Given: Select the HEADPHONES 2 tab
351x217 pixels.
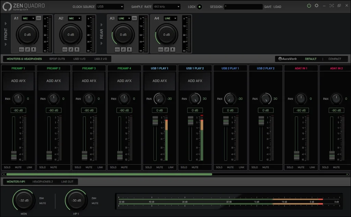Looking at the screenshot, I should pos(43,182).
